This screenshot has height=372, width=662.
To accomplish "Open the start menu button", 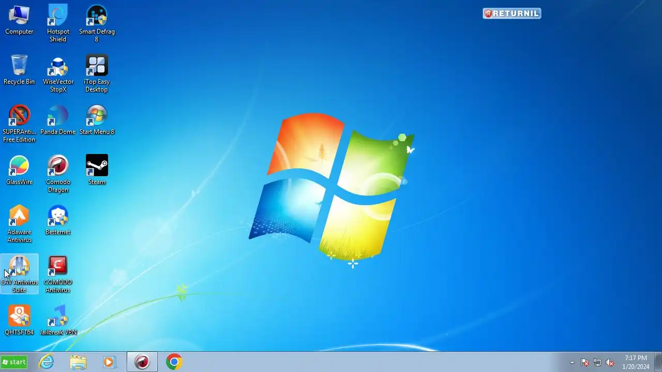I will (x=14, y=362).
